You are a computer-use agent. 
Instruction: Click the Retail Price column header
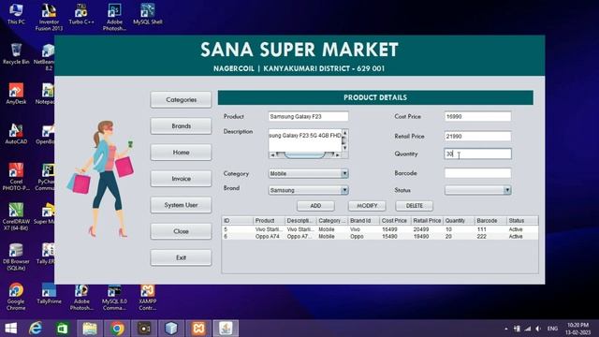coord(427,221)
